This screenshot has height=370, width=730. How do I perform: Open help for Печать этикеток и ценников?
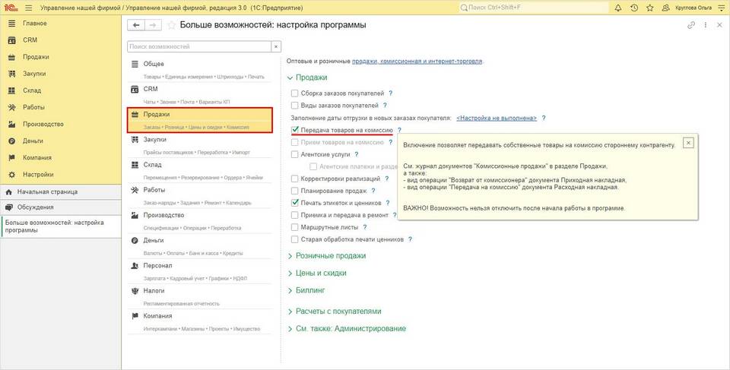point(388,203)
